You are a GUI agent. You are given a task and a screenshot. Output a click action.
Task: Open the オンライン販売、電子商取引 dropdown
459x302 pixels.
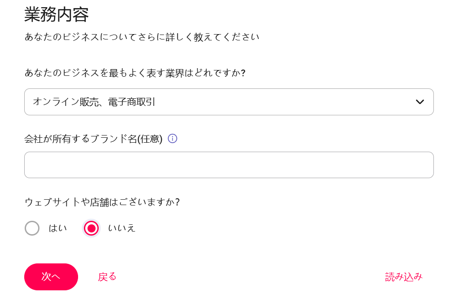[x=229, y=102]
